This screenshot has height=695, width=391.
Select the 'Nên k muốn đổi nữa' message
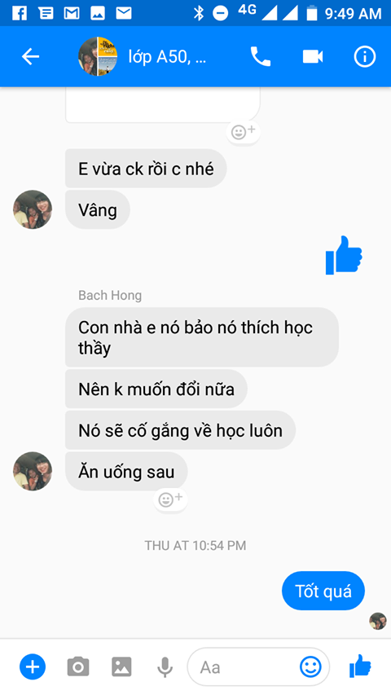(x=156, y=389)
